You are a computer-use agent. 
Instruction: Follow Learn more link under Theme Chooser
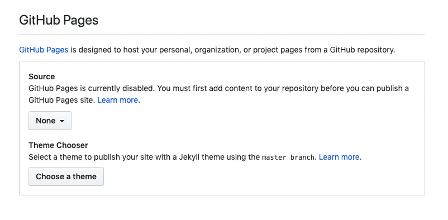tap(339, 157)
